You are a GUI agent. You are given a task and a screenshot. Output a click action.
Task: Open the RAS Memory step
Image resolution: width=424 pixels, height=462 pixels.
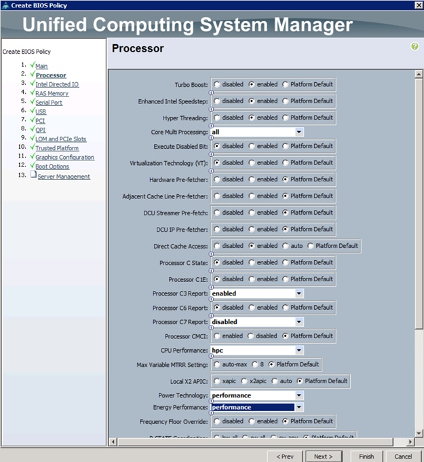52,93
